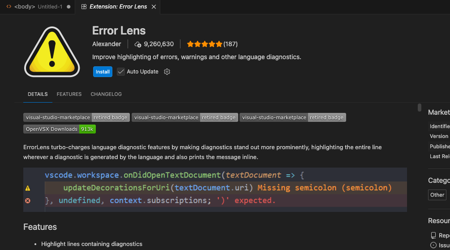Click the second visual-studio-marketplace retired badge
The height and width of the screenshot is (250, 450).
(x=185, y=117)
